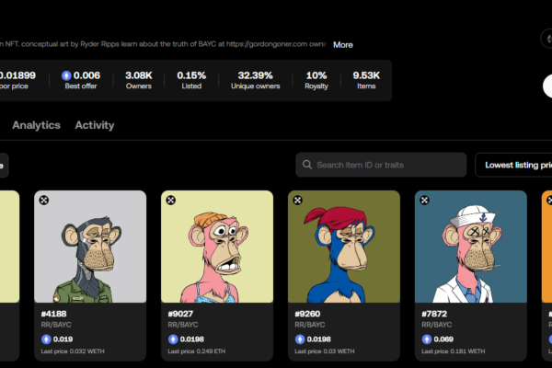Switch to the Analytics tab

coord(36,125)
